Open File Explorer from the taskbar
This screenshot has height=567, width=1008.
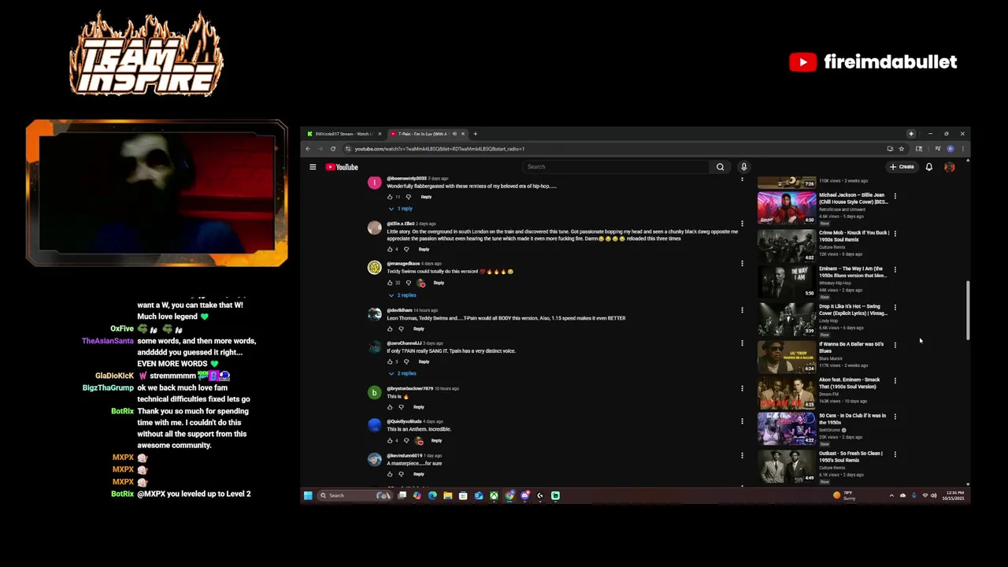click(x=447, y=495)
